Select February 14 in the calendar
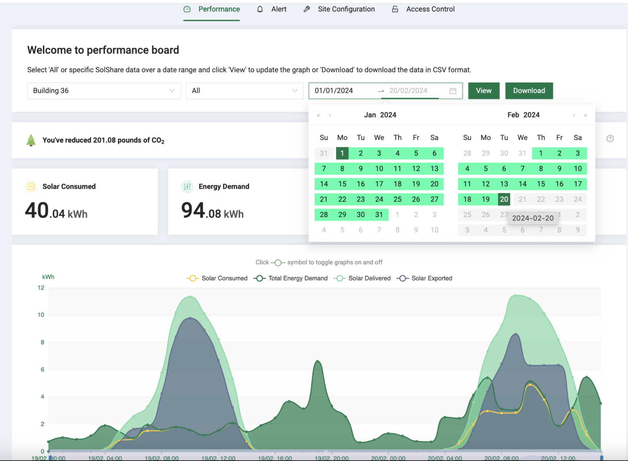 522,184
